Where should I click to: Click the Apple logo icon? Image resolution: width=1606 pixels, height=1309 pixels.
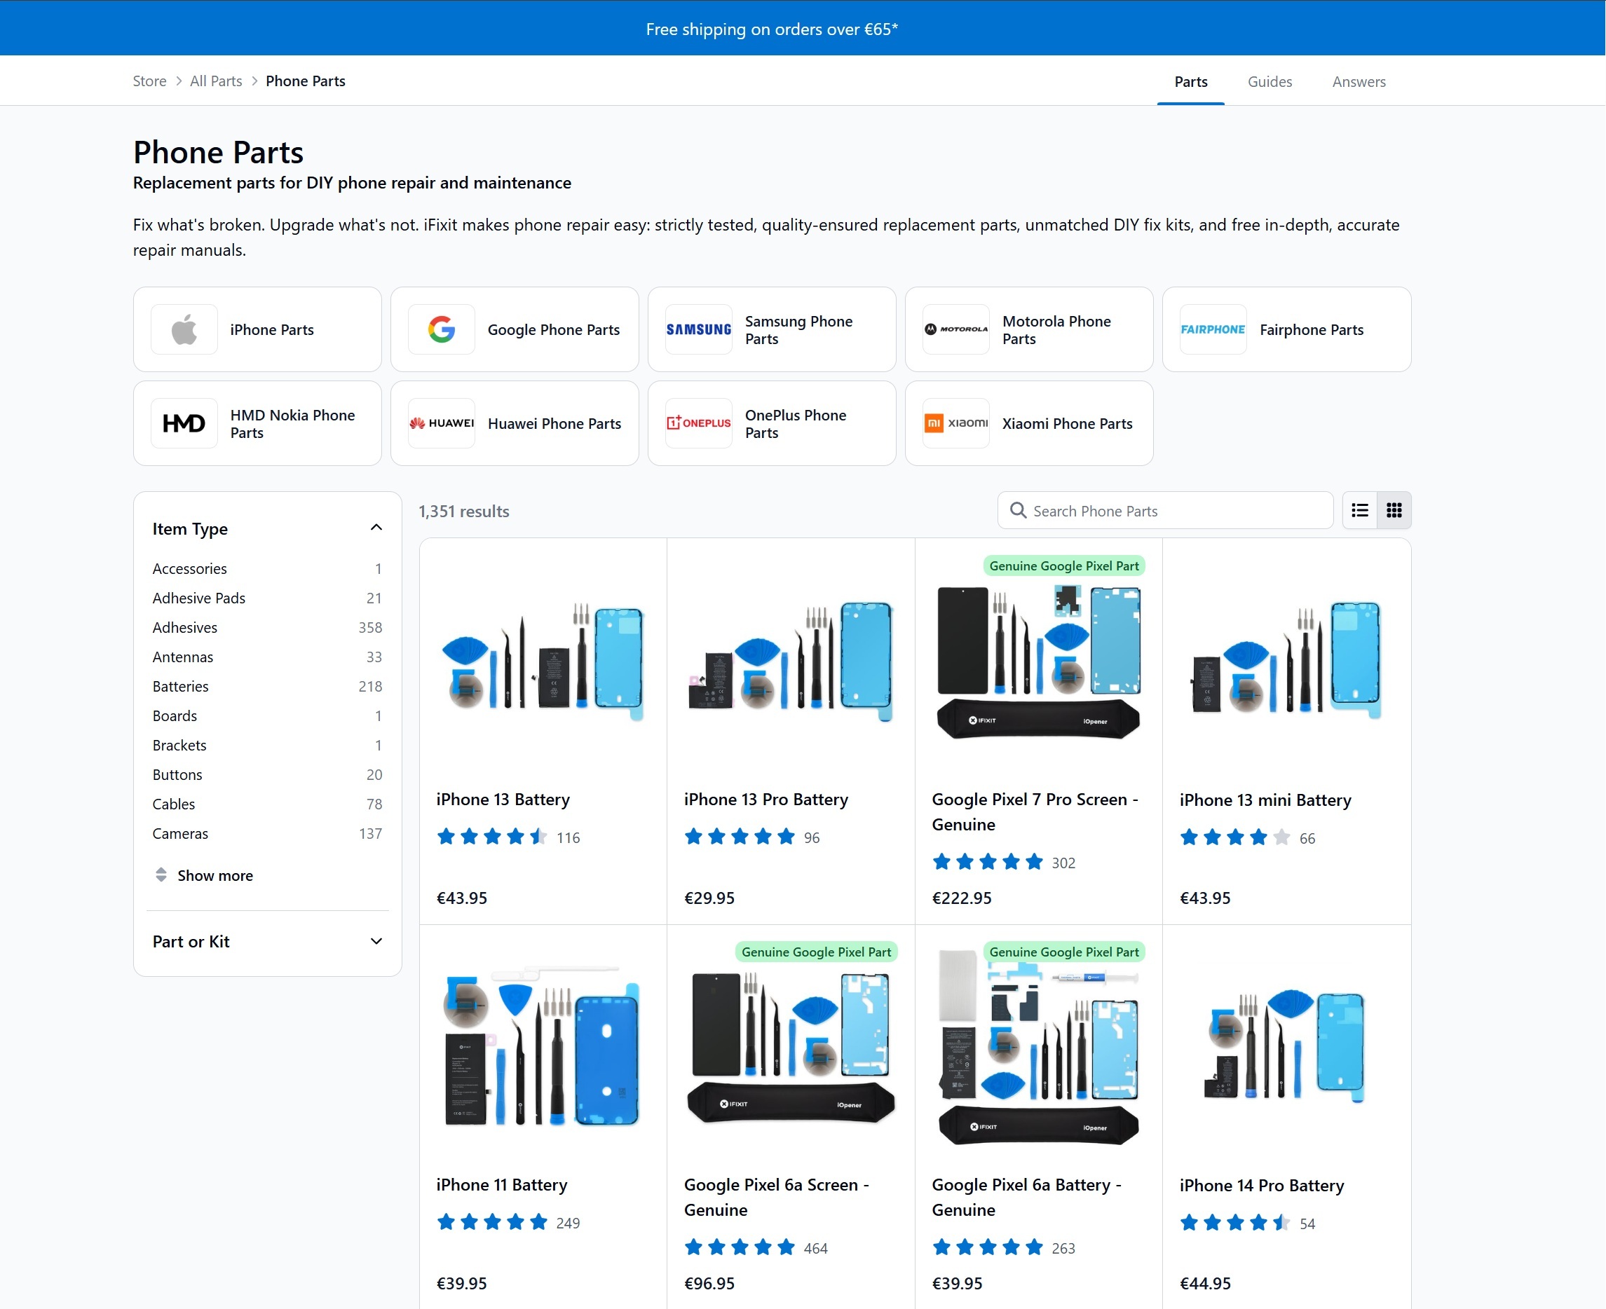tap(184, 329)
